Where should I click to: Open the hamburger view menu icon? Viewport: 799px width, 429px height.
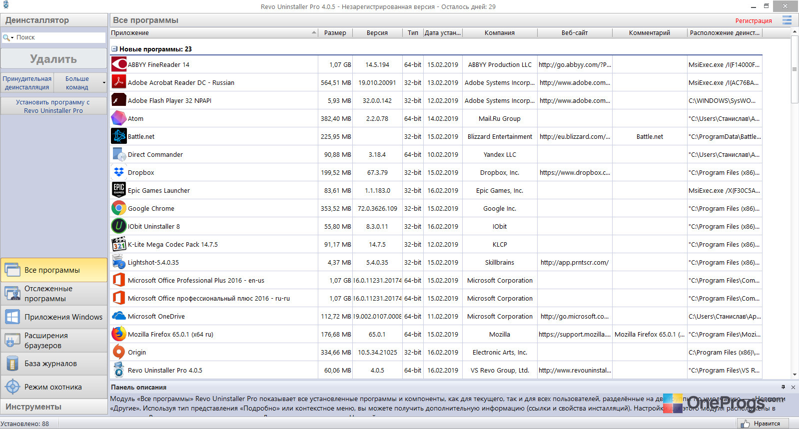coord(787,20)
